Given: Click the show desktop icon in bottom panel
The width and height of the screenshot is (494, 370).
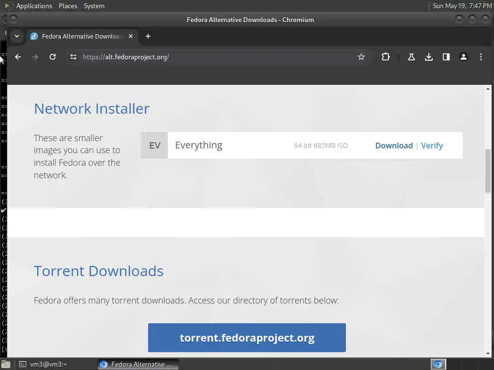Looking at the screenshot, I should coord(5,364).
